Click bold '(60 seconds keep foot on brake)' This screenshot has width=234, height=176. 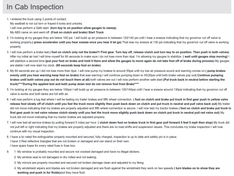tap(78, 65)
